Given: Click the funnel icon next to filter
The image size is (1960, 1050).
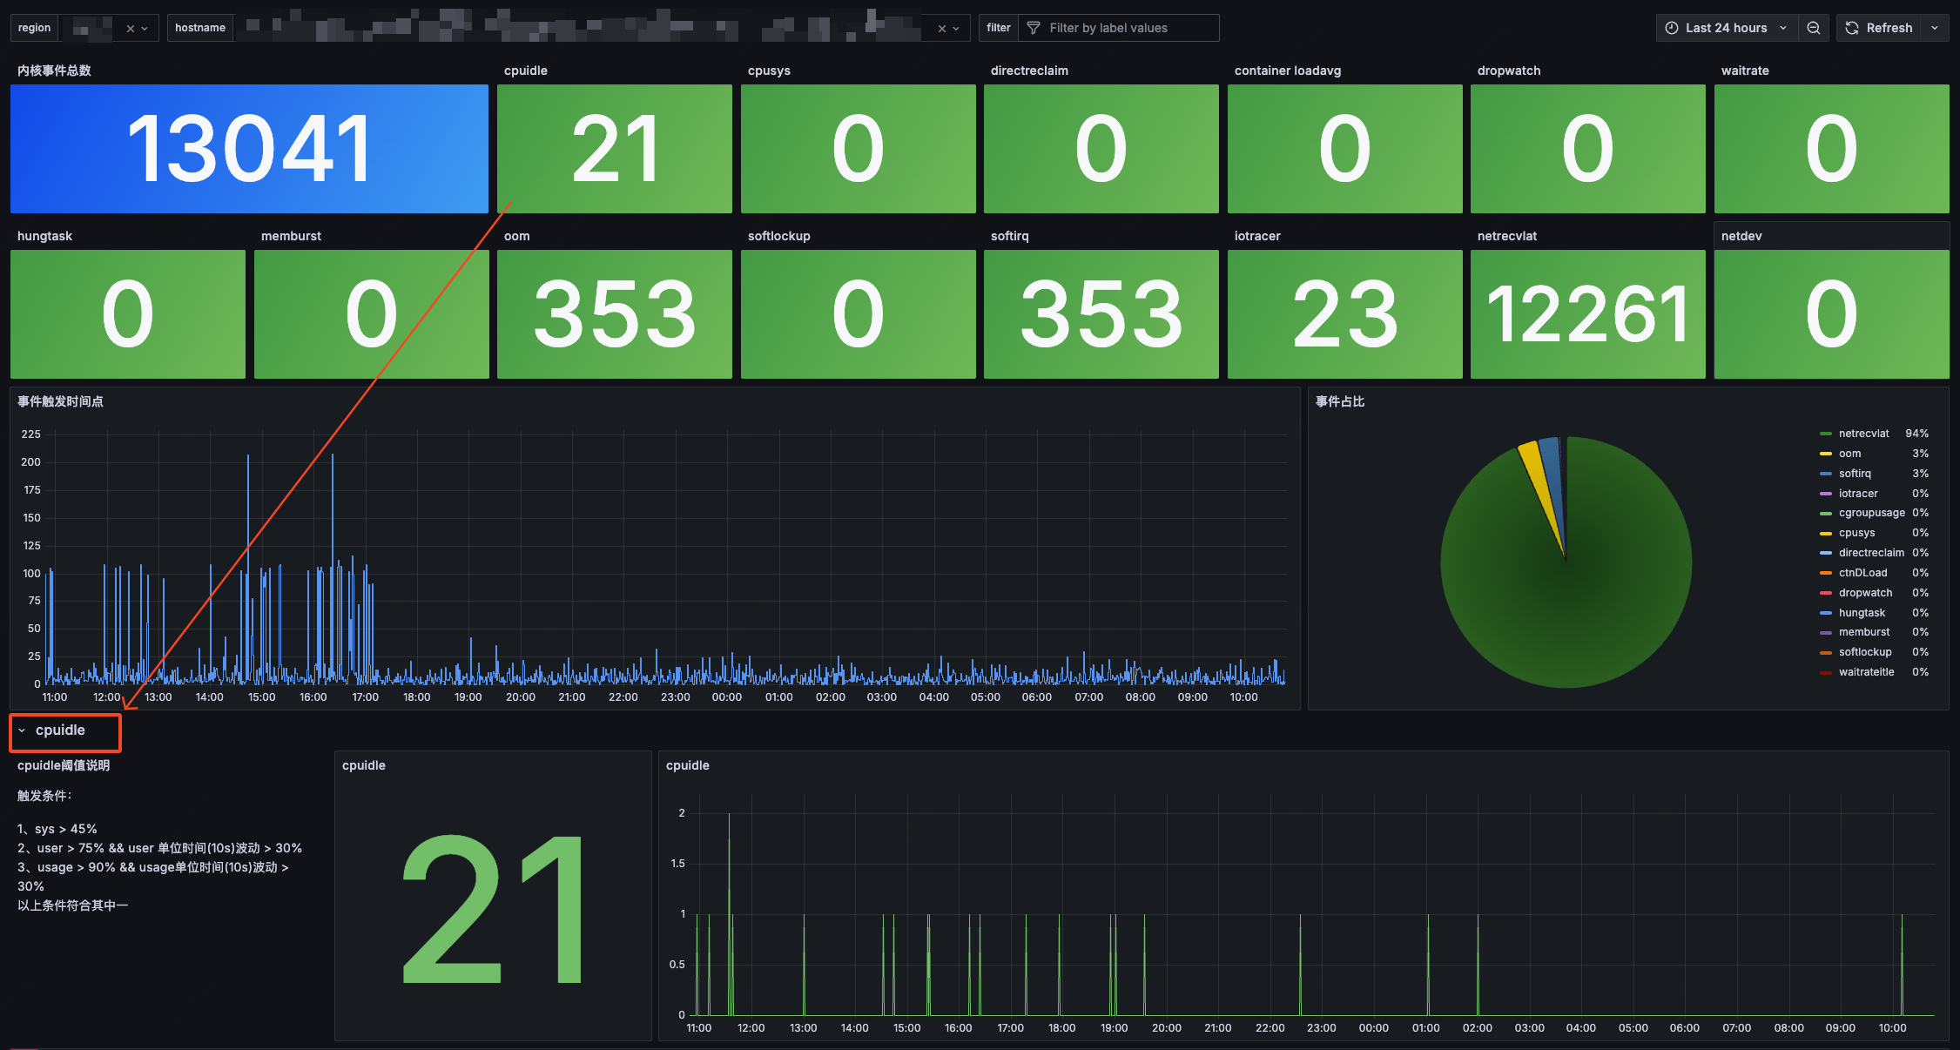Looking at the screenshot, I should point(1033,27).
